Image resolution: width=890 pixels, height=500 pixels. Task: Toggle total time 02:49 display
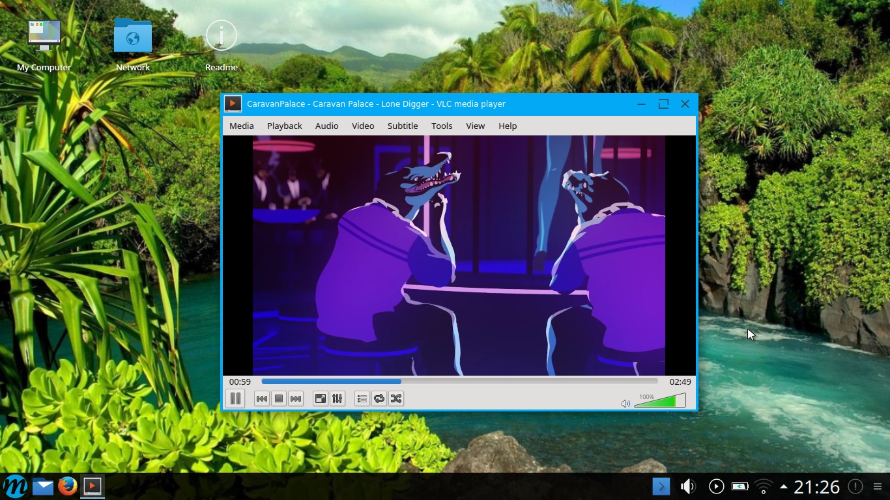680,382
